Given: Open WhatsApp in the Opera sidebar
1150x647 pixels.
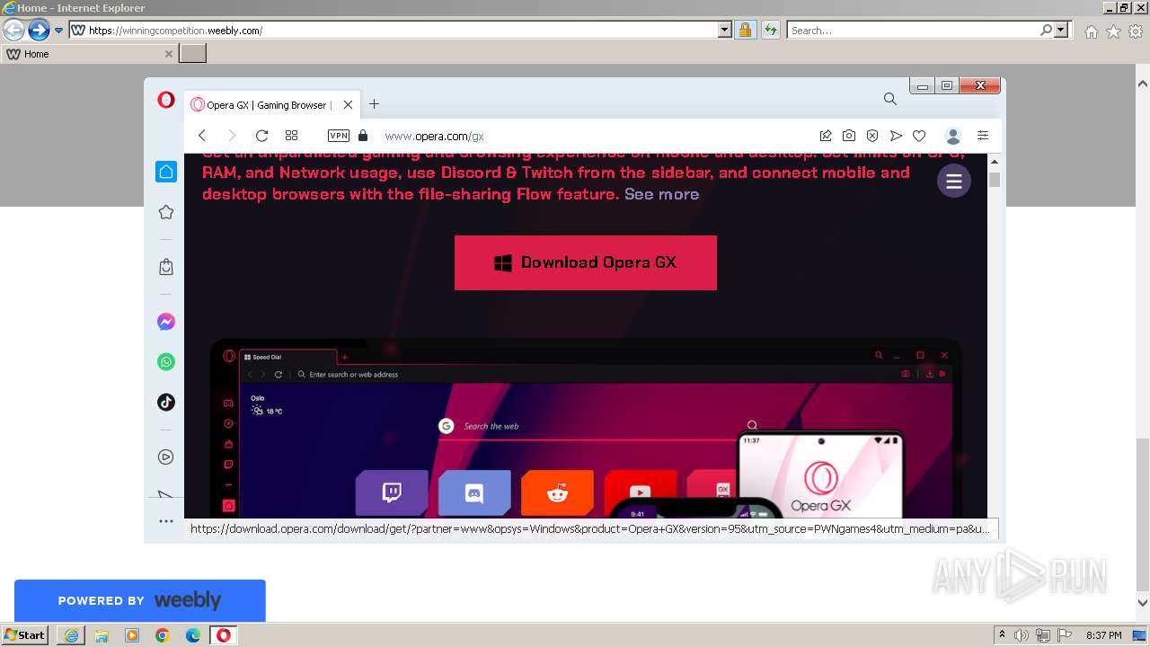Looking at the screenshot, I should click(x=166, y=361).
